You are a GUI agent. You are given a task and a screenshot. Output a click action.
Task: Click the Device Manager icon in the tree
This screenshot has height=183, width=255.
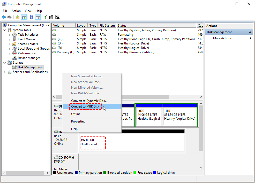pyautogui.click(x=15, y=58)
